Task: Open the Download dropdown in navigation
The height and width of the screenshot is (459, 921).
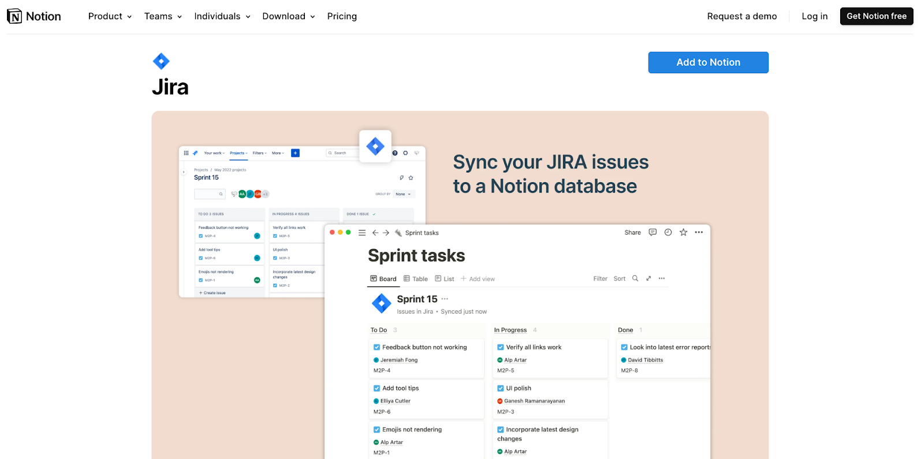Action: (288, 16)
